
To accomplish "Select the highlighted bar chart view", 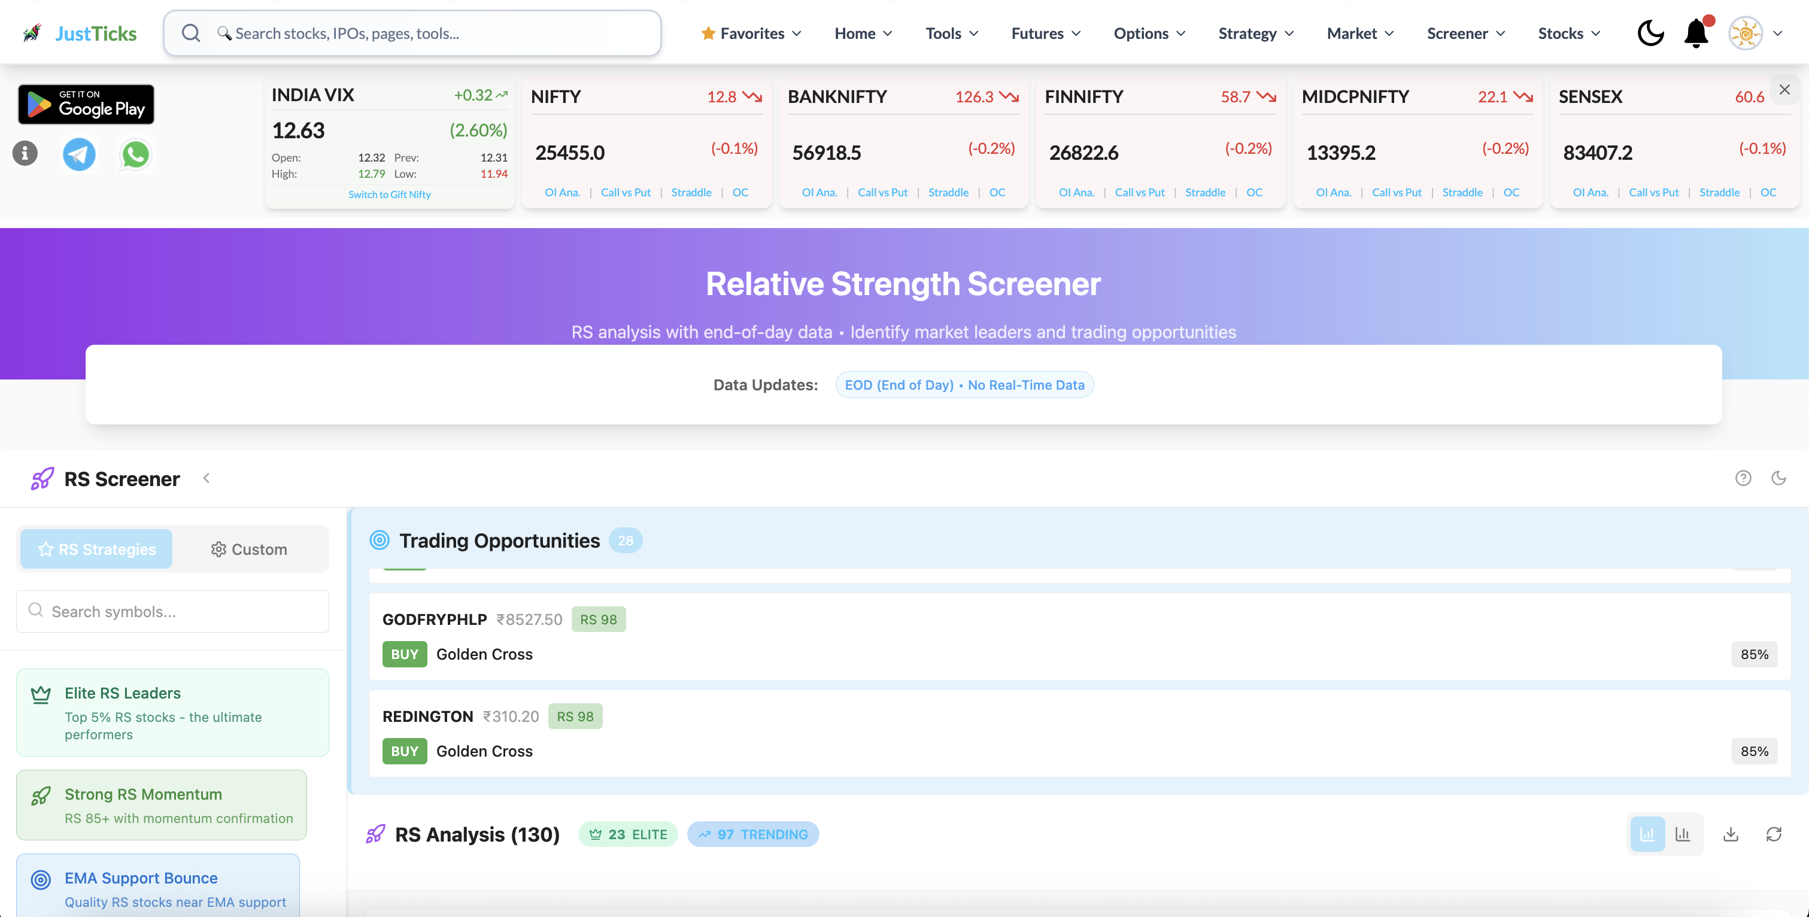I will (x=1647, y=834).
